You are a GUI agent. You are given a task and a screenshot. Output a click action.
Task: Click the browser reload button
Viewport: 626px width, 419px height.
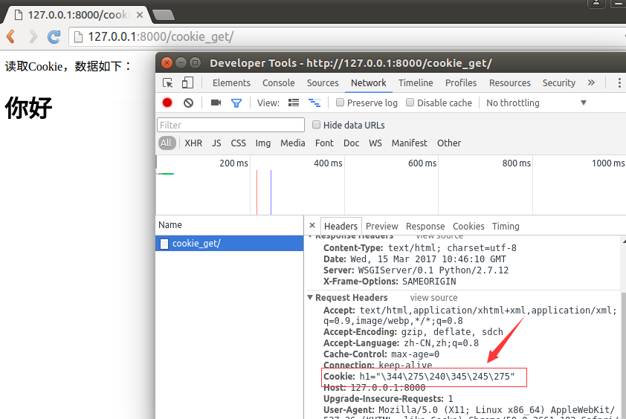tap(54, 36)
